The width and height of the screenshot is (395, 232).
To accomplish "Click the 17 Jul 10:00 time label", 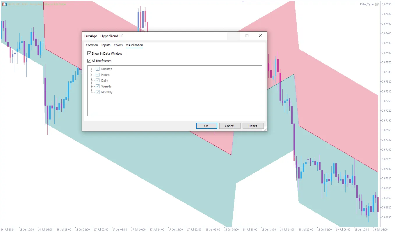I will (138, 229).
